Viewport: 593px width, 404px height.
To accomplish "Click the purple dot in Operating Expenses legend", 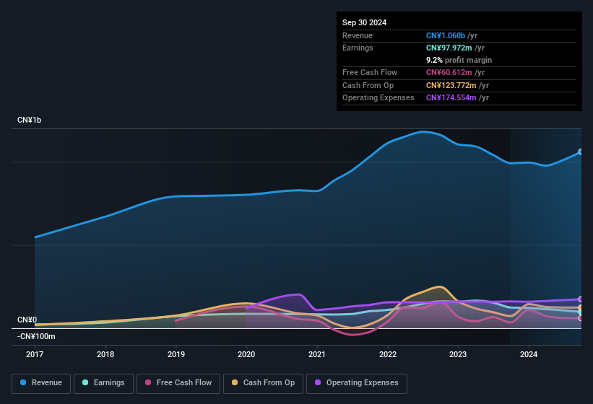I will (318, 382).
